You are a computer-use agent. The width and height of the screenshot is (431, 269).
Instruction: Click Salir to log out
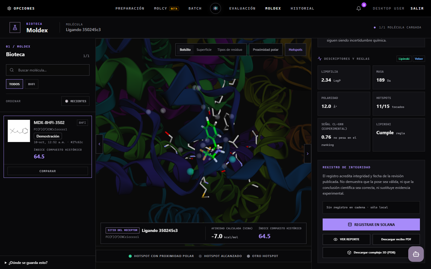(417, 8)
